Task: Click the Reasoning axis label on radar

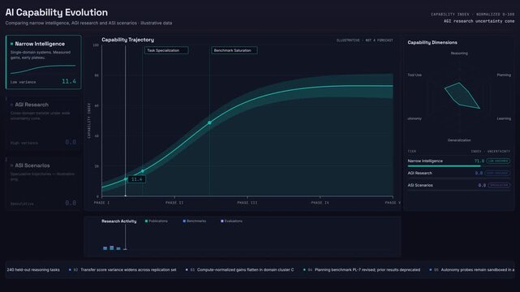Action: pyautogui.click(x=459, y=53)
